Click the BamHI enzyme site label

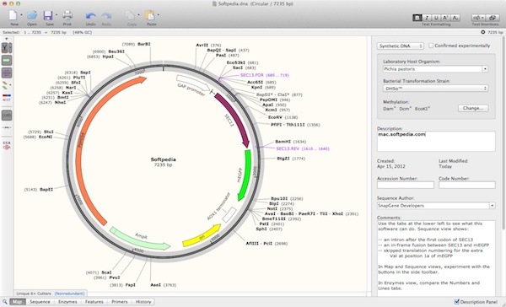pos(283,142)
